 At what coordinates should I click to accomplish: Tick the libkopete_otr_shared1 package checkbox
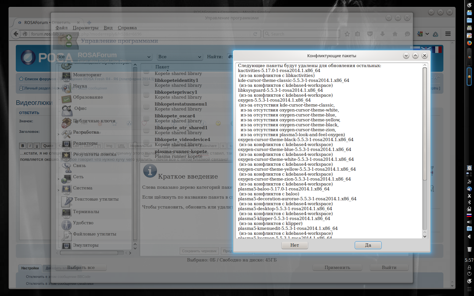[146, 130]
